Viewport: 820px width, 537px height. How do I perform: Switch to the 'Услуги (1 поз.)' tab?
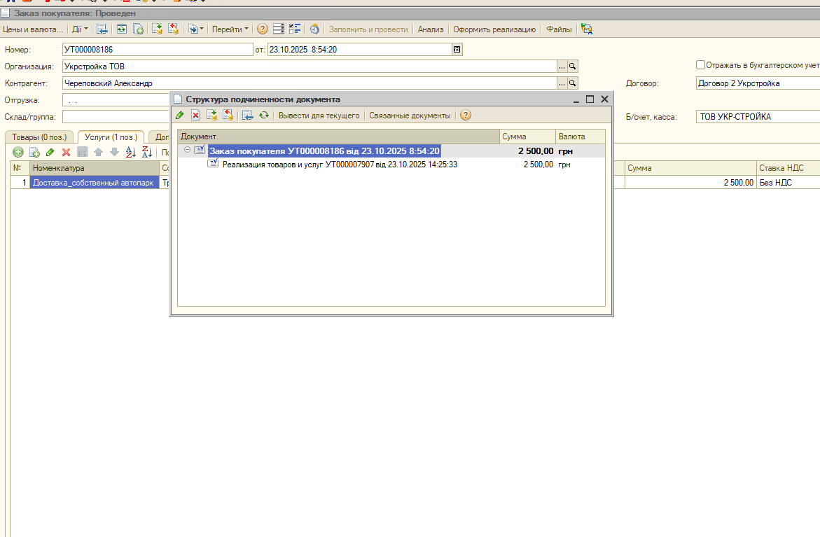[111, 137]
